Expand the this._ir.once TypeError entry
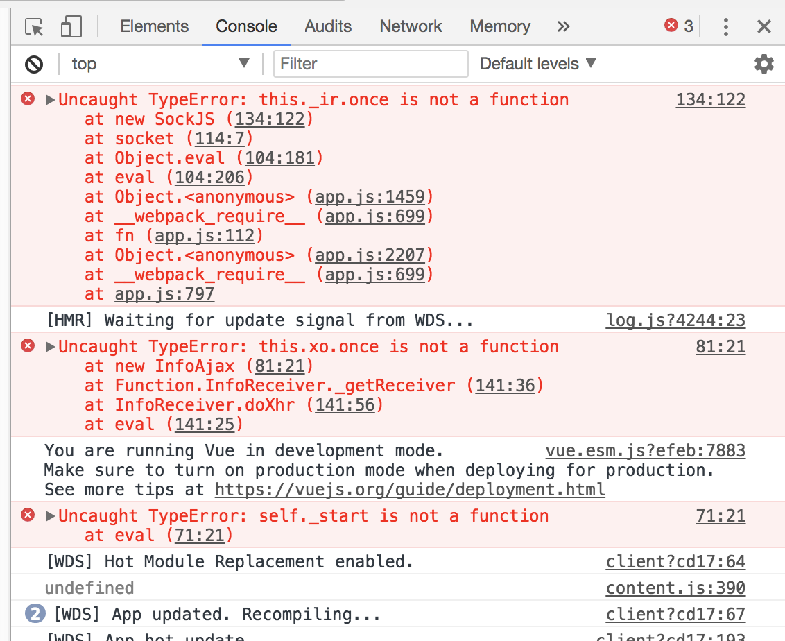Image resolution: width=785 pixels, height=641 pixels. point(50,100)
